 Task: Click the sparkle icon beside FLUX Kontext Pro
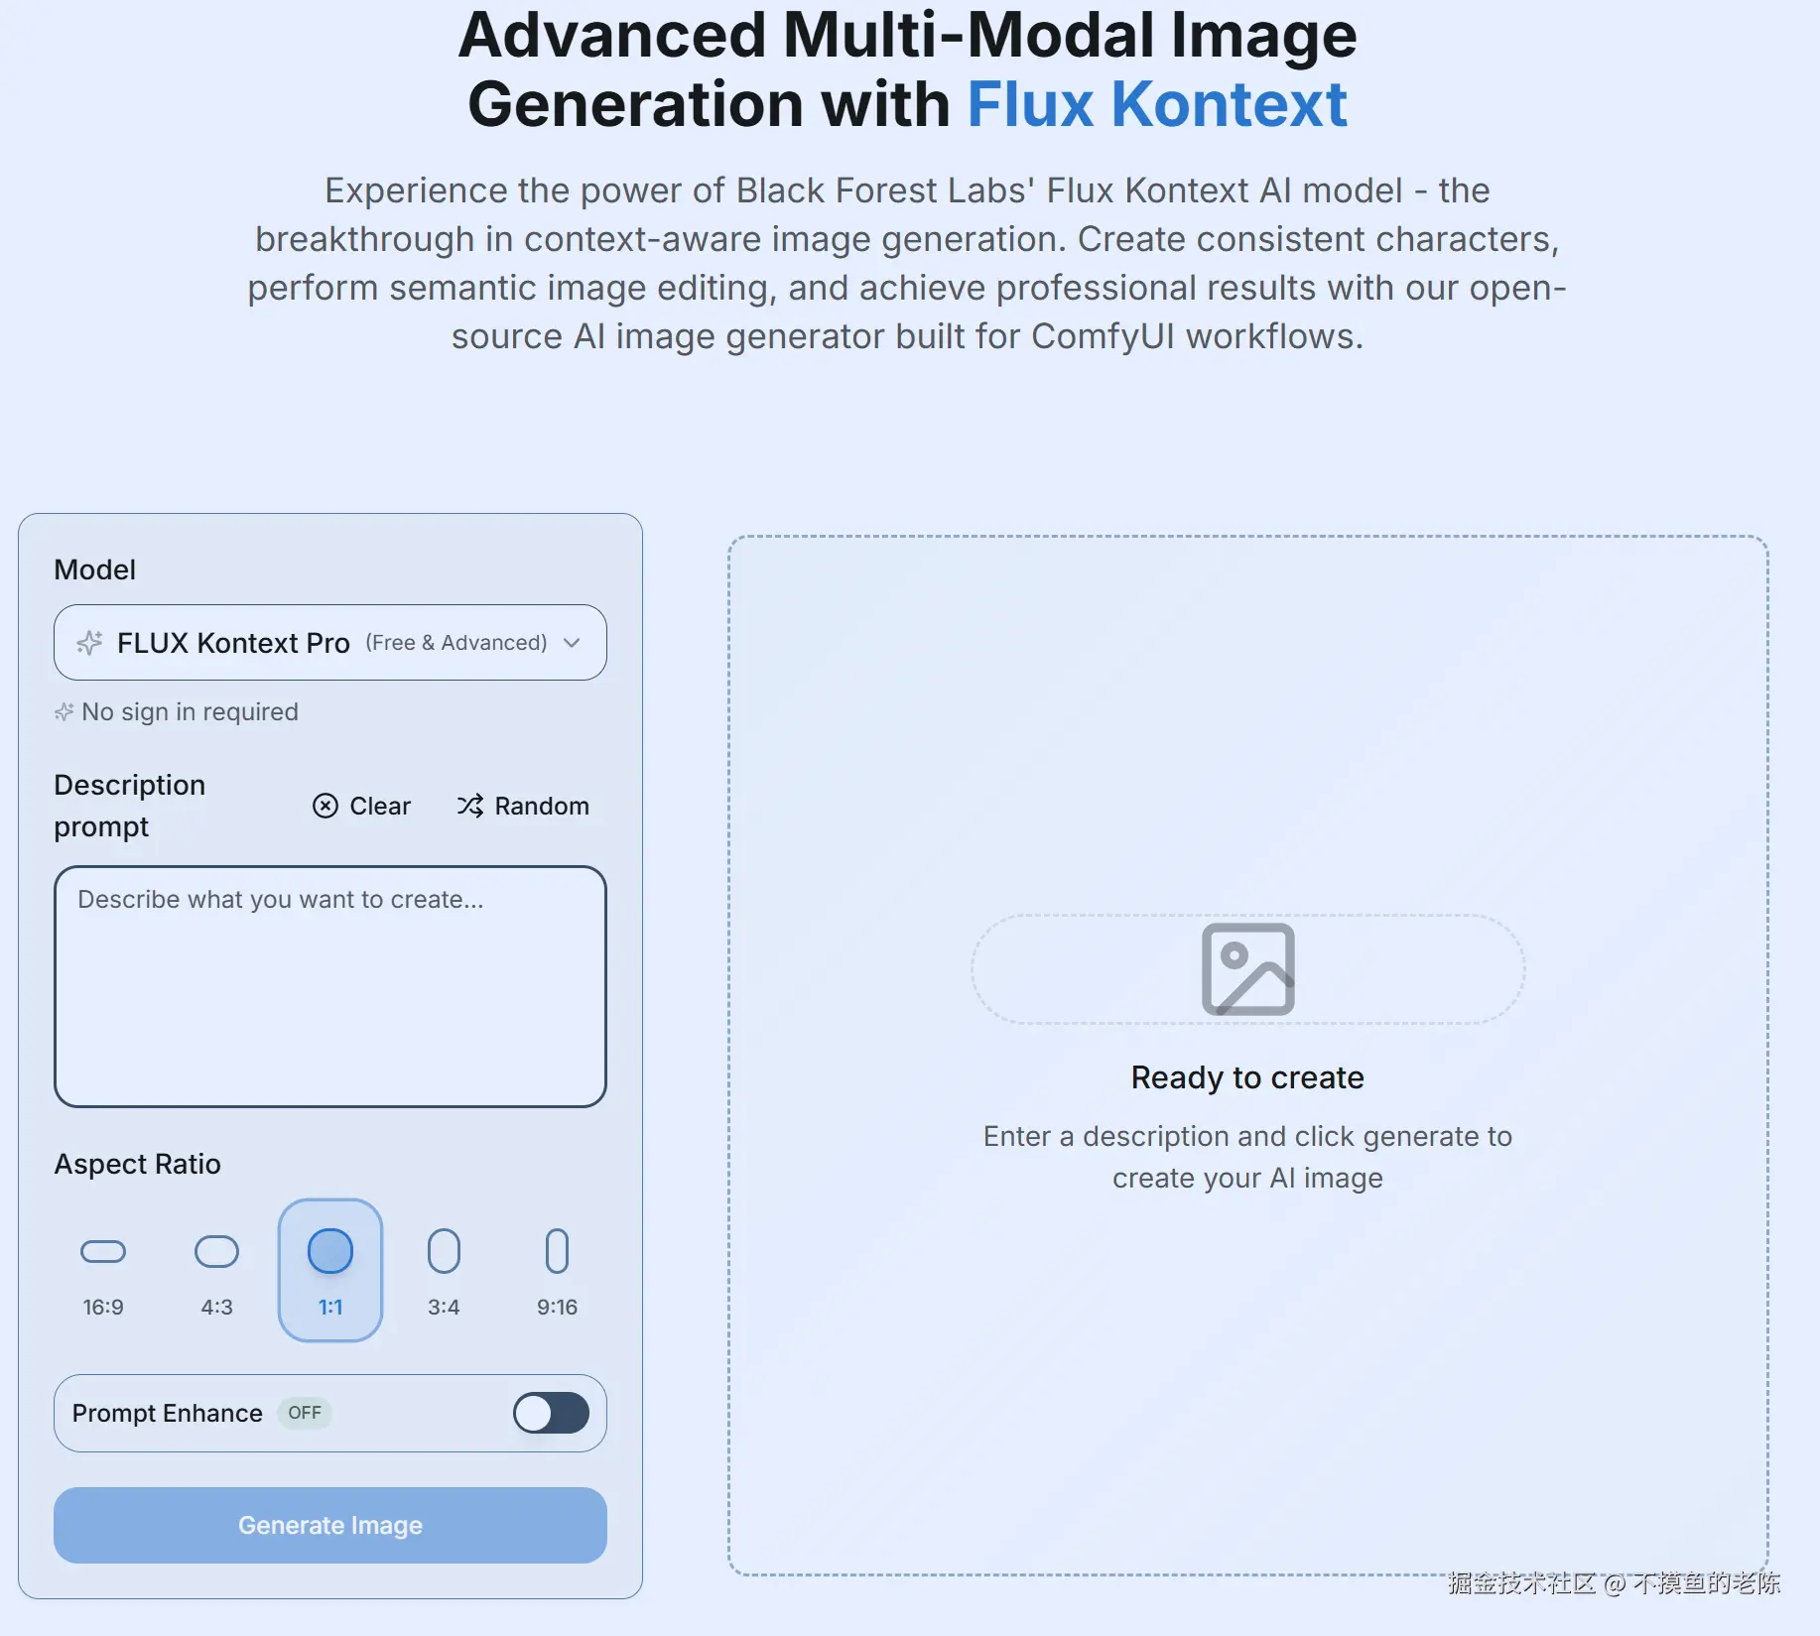point(89,643)
